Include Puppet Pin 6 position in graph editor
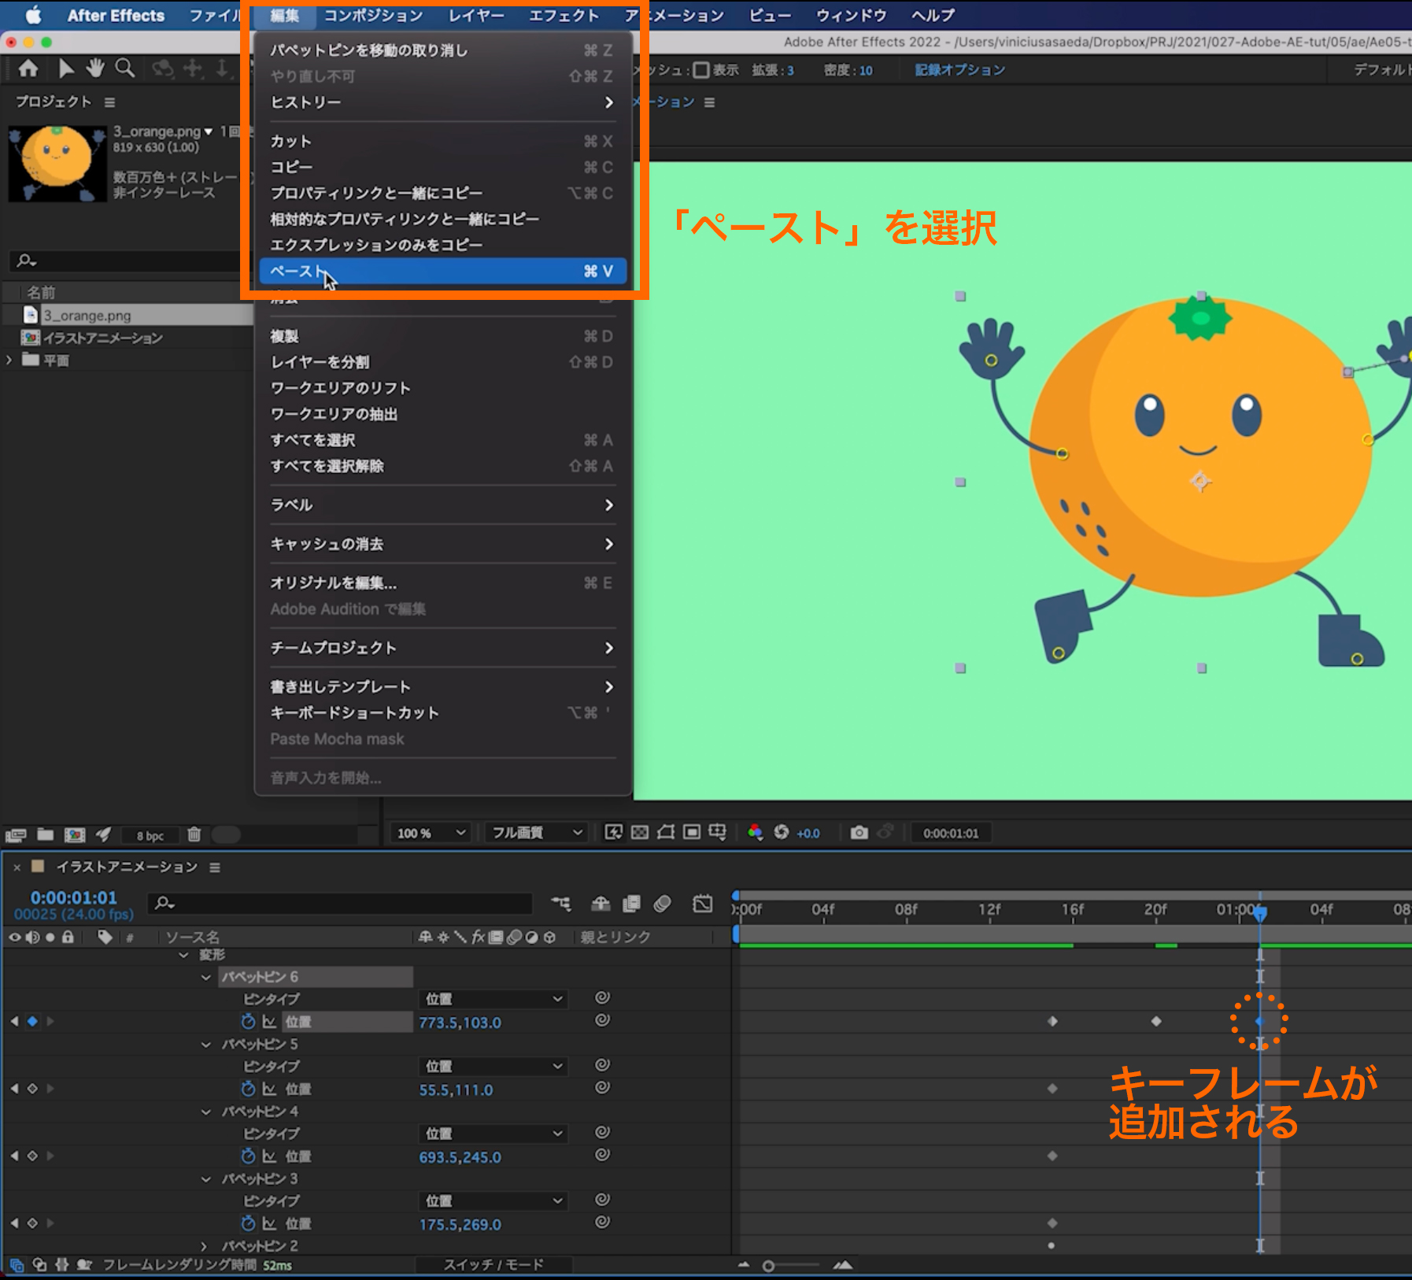Image resolution: width=1412 pixels, height=1280 pixels. pyautogui.click(x=269, y=1022)
